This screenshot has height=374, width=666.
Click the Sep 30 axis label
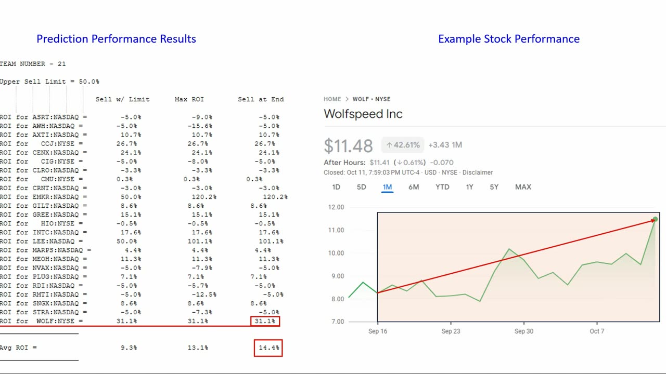(x=523, y=331)
